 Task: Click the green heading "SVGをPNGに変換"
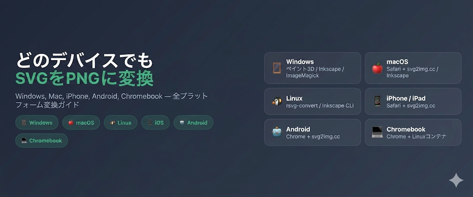point(85,79)
